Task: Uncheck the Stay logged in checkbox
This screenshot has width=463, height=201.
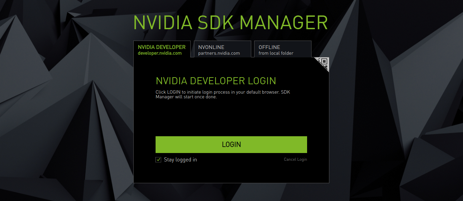Action: [x=158, y=160]
